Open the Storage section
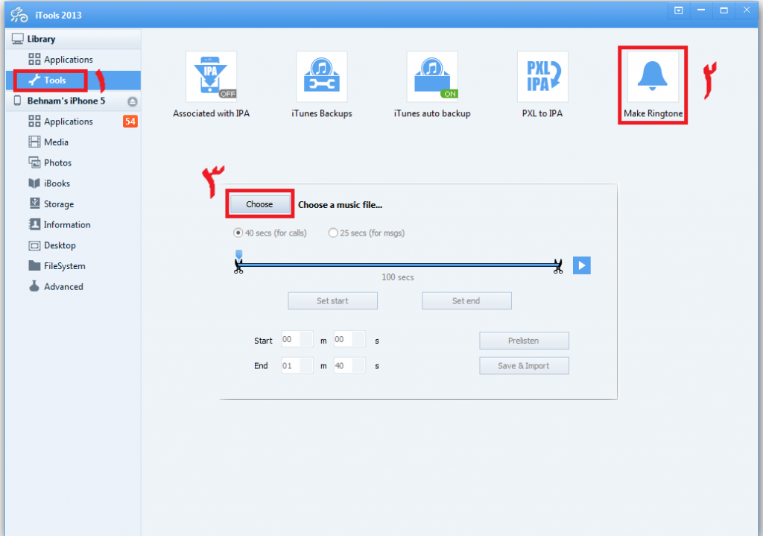763x536 pixels. point(74,204)
